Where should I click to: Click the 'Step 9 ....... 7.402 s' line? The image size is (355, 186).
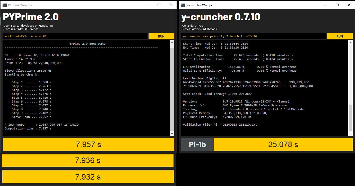[32, 113]
